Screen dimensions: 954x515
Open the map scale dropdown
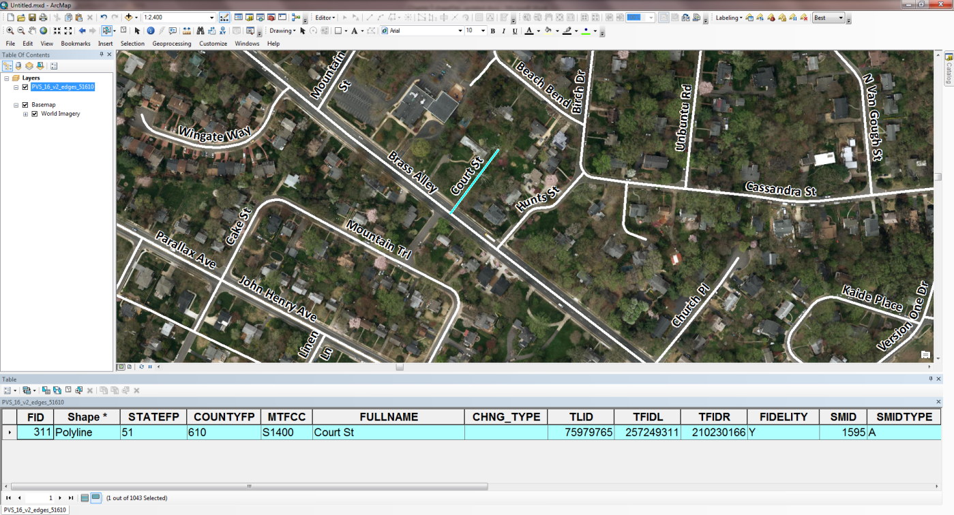point(211,18)
